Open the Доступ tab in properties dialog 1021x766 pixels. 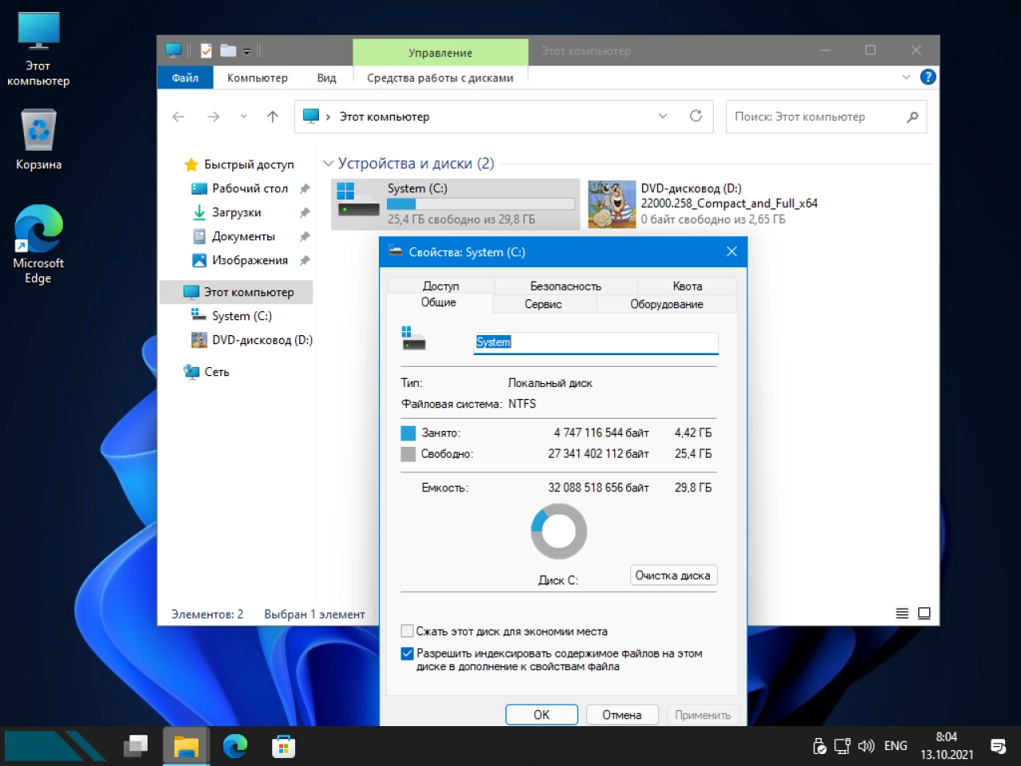(x=440, y=286)
